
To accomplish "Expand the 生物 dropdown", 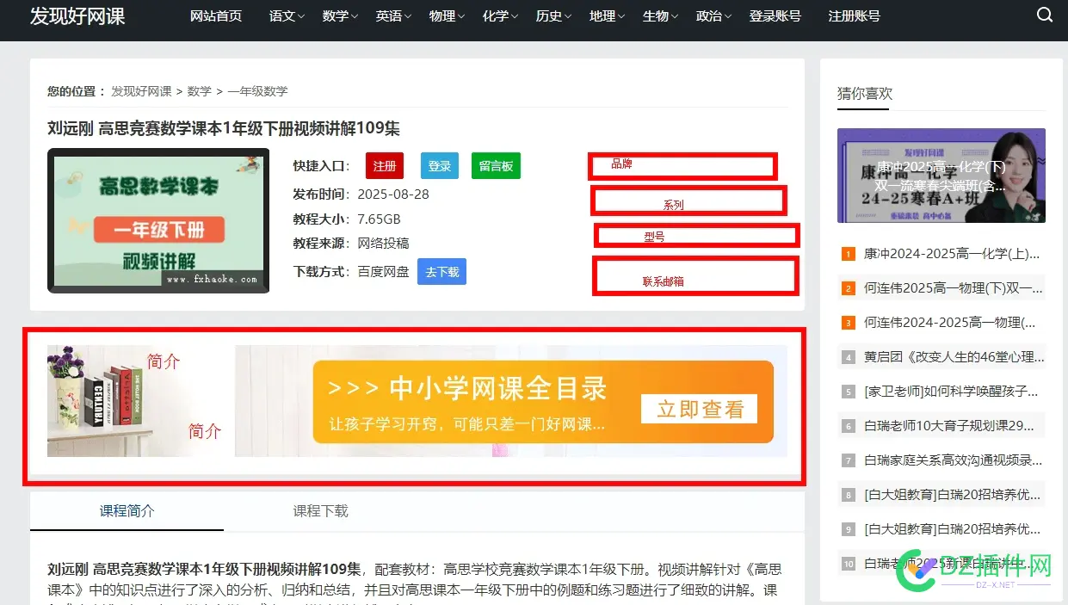I will point(656,15).
